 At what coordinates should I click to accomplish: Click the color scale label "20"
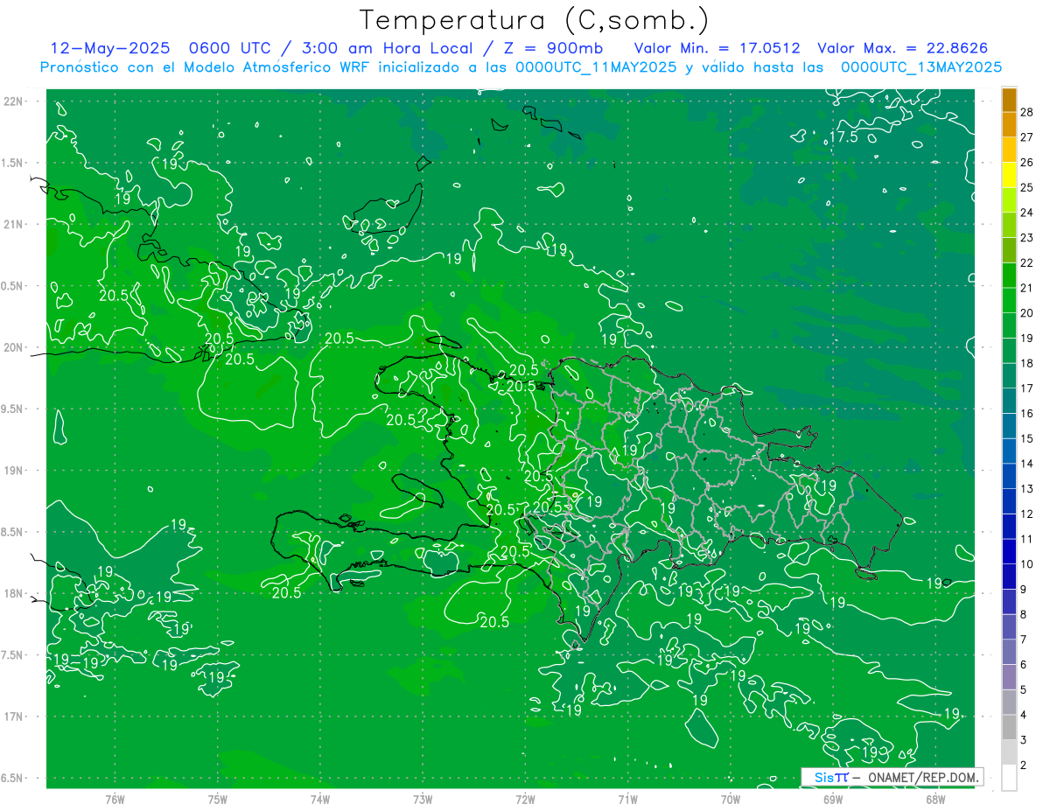coord(1027,313)
